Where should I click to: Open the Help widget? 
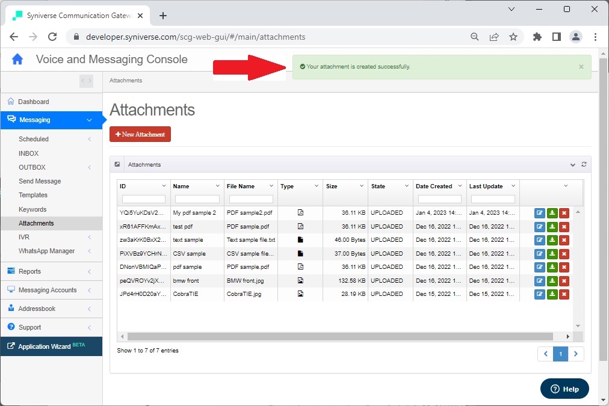tap(564, 389)
